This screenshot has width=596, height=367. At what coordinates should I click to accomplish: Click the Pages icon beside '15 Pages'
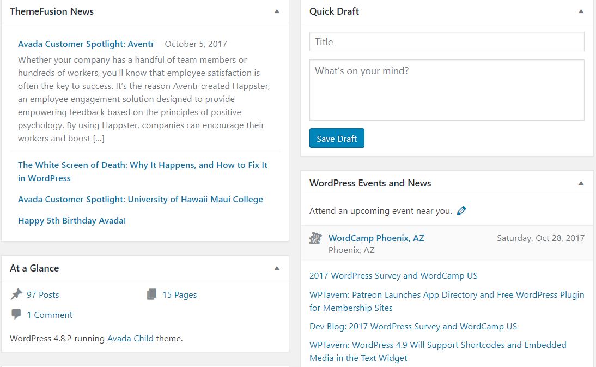click(x=150, y=294)
